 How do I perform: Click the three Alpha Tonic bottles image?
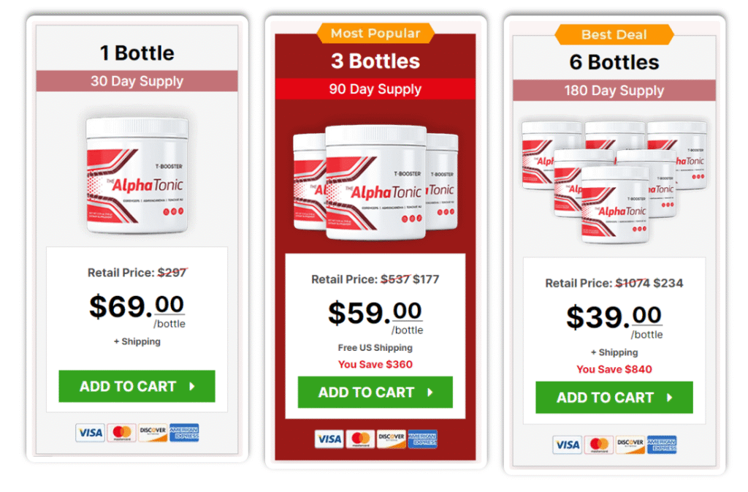pyautogui.click(x=375, y=182)
